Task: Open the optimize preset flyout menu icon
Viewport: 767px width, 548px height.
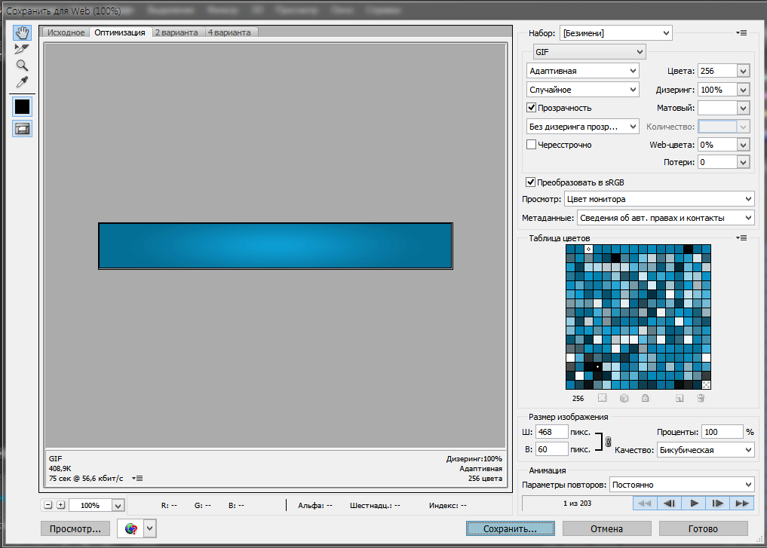Action: 741,32
